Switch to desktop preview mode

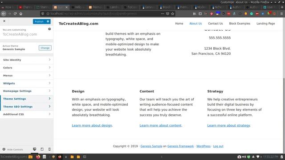tap(35, 149)
